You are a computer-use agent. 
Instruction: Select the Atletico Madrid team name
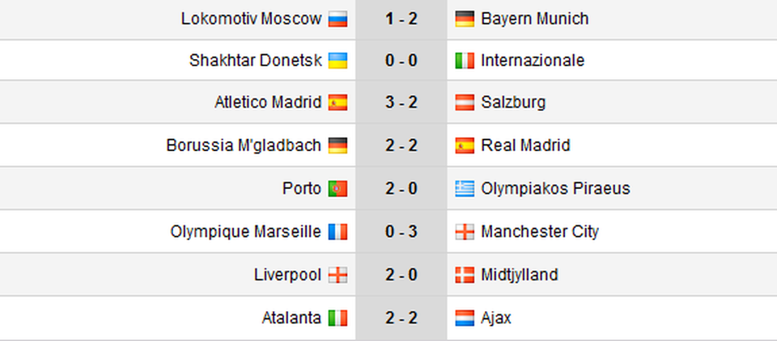268,103
